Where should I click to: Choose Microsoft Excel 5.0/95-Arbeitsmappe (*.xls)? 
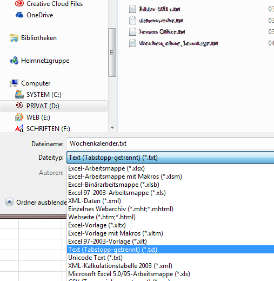click(170, 274)
